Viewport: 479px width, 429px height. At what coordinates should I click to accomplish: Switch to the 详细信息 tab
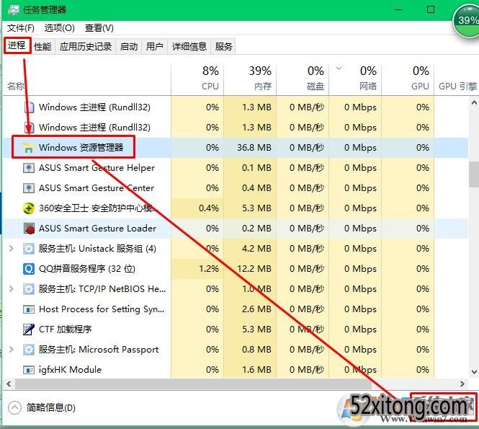[189, 46]
